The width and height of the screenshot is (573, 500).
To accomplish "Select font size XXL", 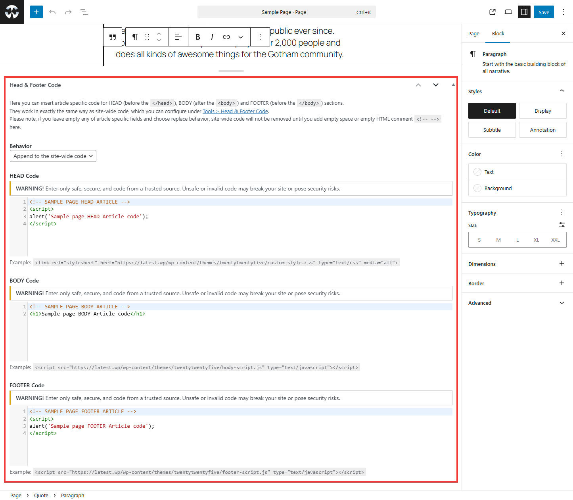I will click(556, 240).
